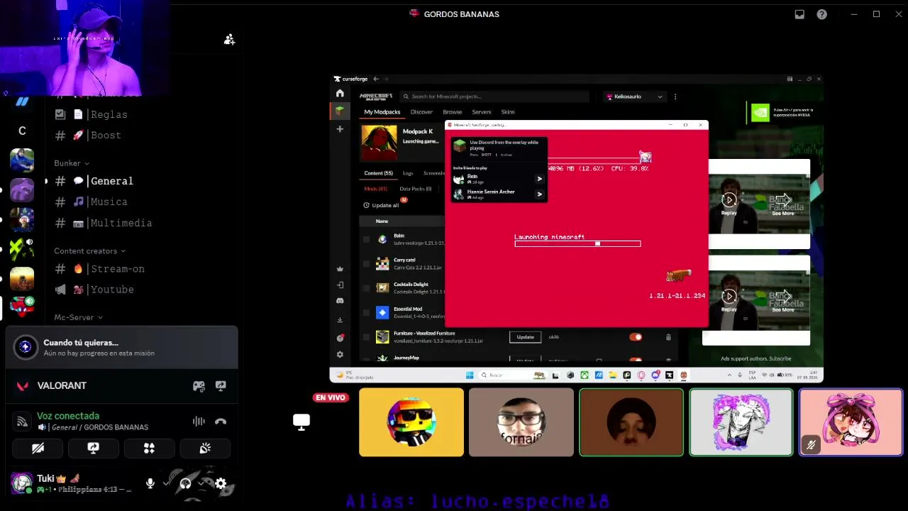This screenshot has width=908, height=511.
Task: Open the My Modpacks tab in CurseForge
Action: [382, 112]
